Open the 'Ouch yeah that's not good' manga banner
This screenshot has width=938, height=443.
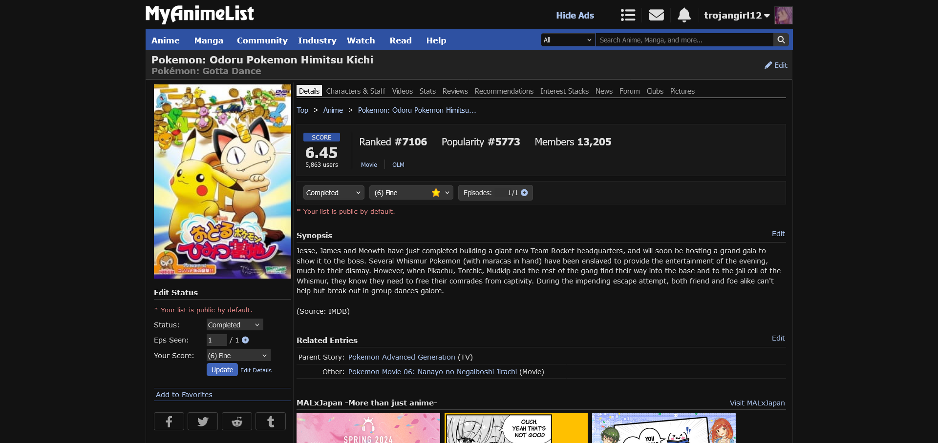(516, 428)
